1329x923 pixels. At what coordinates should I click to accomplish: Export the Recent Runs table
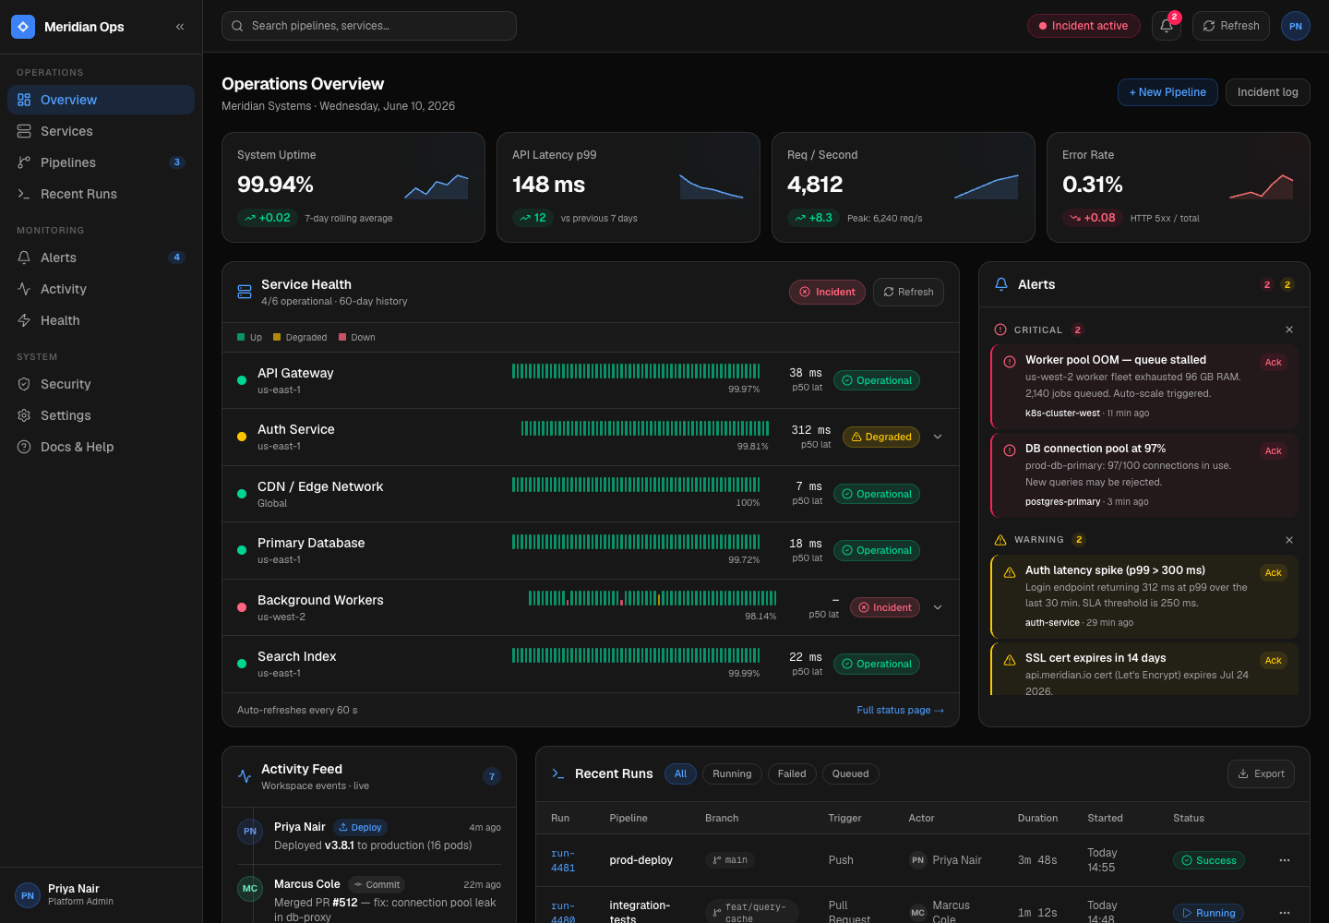(x=1261, y=773)
